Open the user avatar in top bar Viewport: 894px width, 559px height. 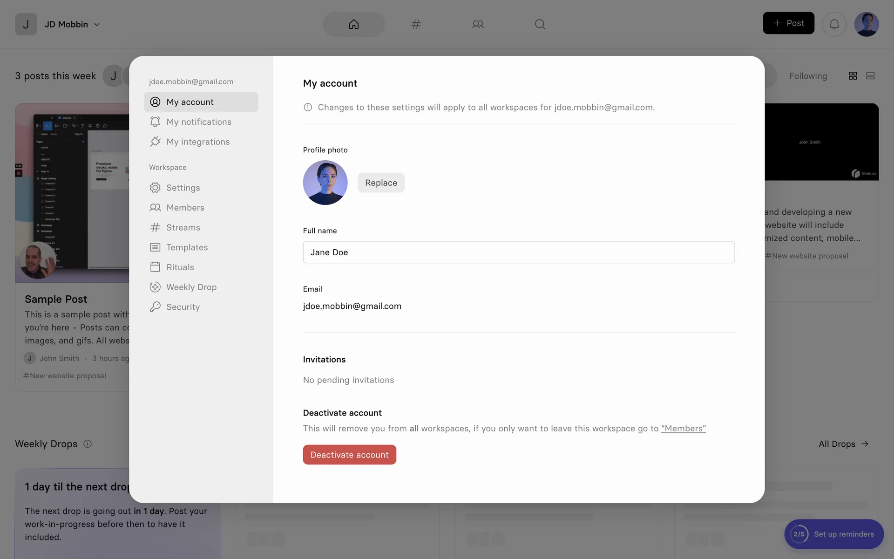click(866, 24)
